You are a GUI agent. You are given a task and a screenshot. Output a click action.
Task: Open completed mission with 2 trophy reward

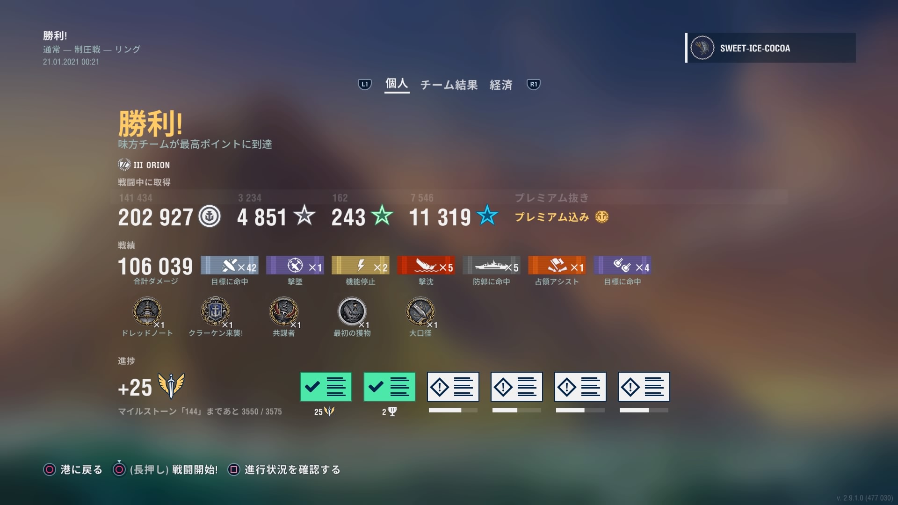(x=389, y=387)
